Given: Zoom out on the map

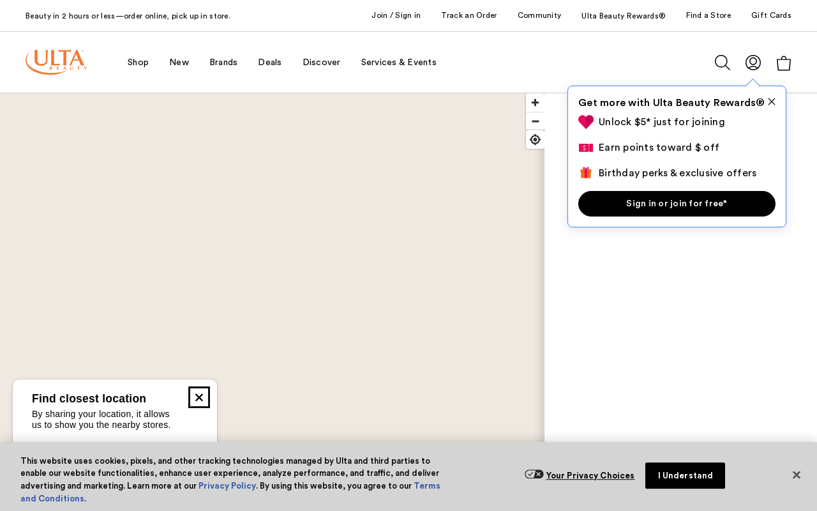Looking at the screenshot, I should pyautogui.click(x=535, y=121).
